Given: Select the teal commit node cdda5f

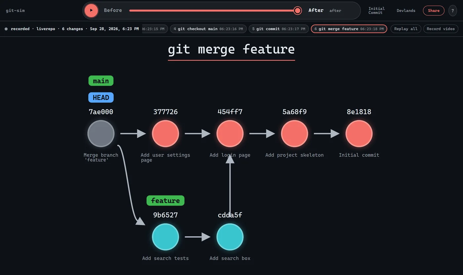Looking at the screenshot, I should (230, 237).
